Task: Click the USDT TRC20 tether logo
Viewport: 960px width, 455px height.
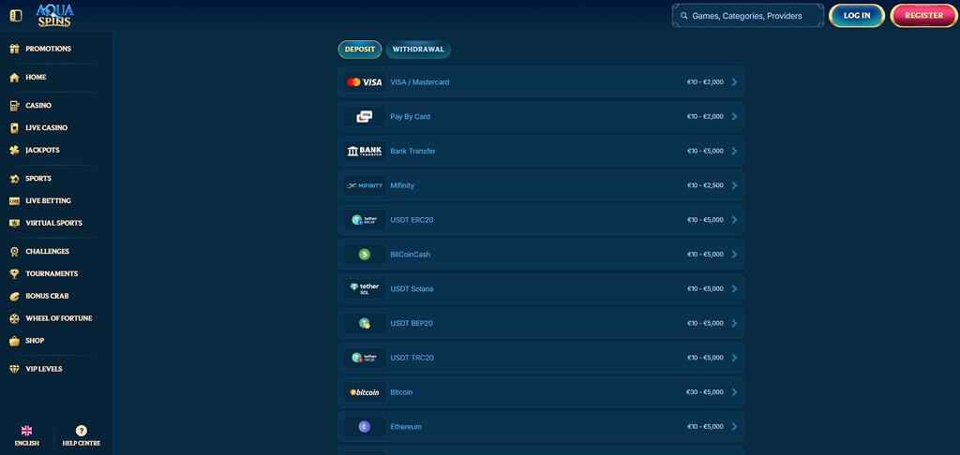Action: coord(365,358)
